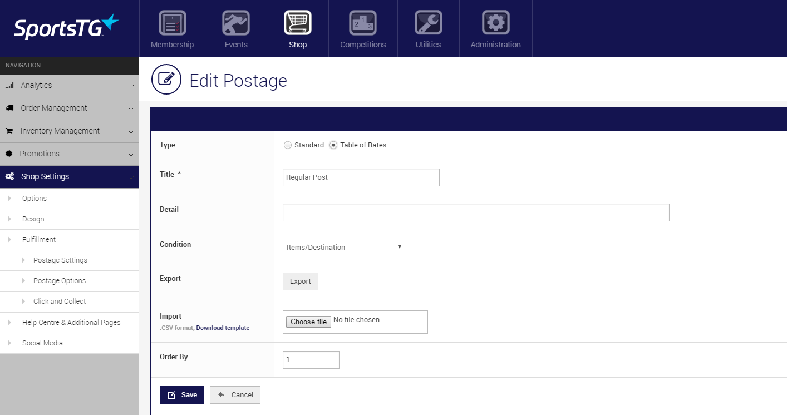Click the Download template link
The image size is (787, 415).
point(223,328)
